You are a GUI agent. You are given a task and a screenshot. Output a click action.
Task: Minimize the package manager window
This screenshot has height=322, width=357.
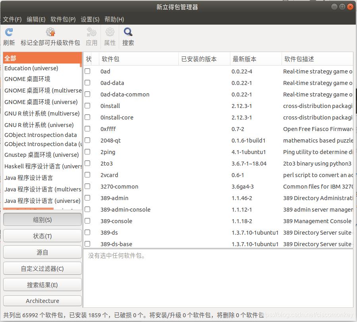pos(334,7)
